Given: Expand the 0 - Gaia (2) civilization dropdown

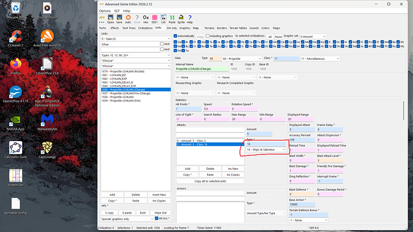Looking at the screenshot, I should [x=136, y=39].
